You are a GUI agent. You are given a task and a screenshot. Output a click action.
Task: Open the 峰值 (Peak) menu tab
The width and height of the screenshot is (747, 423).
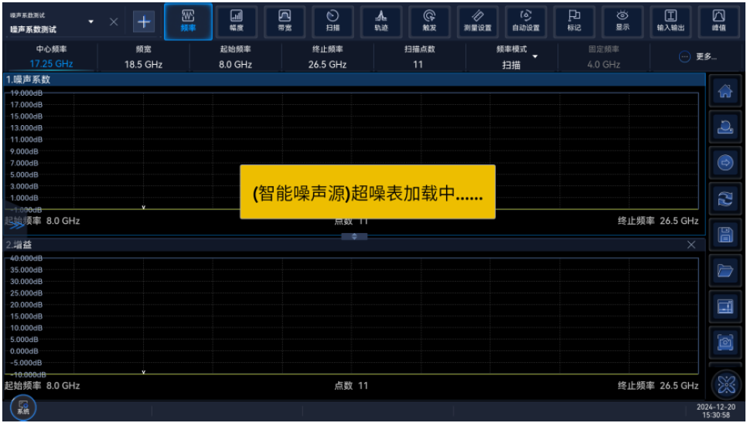[x=718, y=21]
